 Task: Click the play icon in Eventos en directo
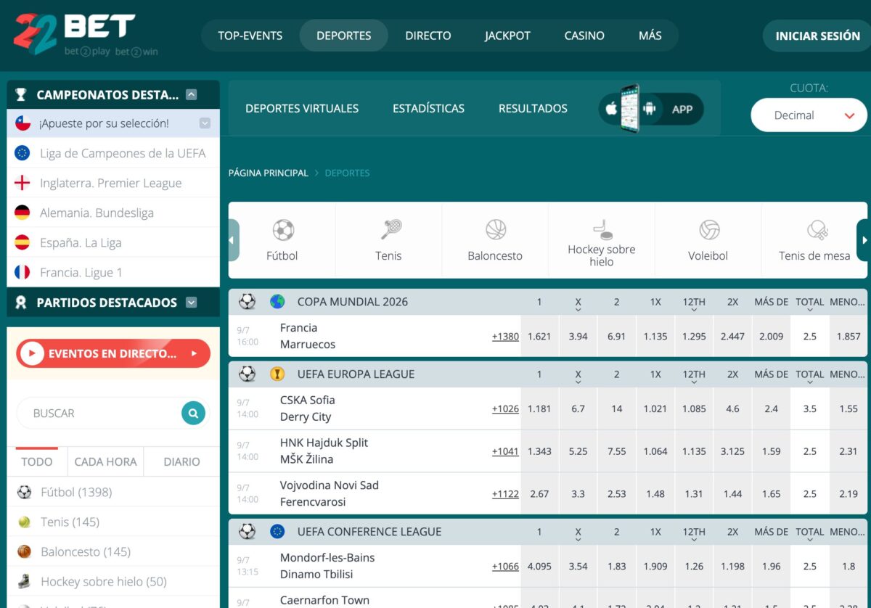click(32, 354)
